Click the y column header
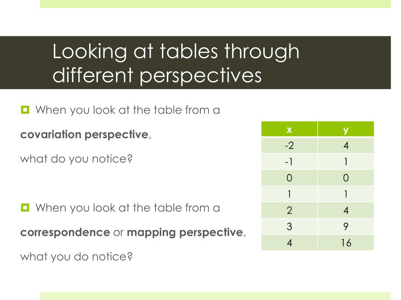401x300 pixels. coord(346,129)
